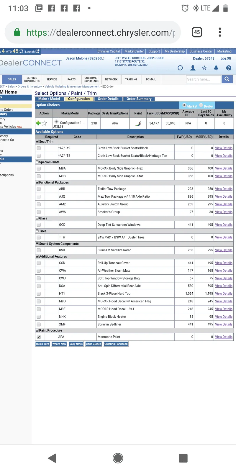This screenshot has width=236, height=472.
Task: Collapse the Seat/Trim section
Action: (x=37, y=142)
